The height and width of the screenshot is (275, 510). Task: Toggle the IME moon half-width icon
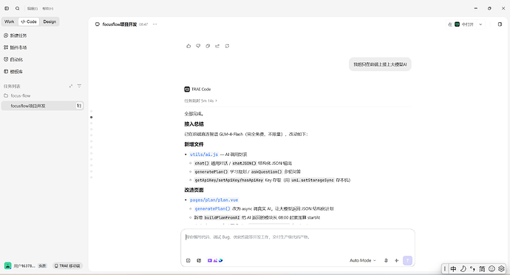(463, 269)
